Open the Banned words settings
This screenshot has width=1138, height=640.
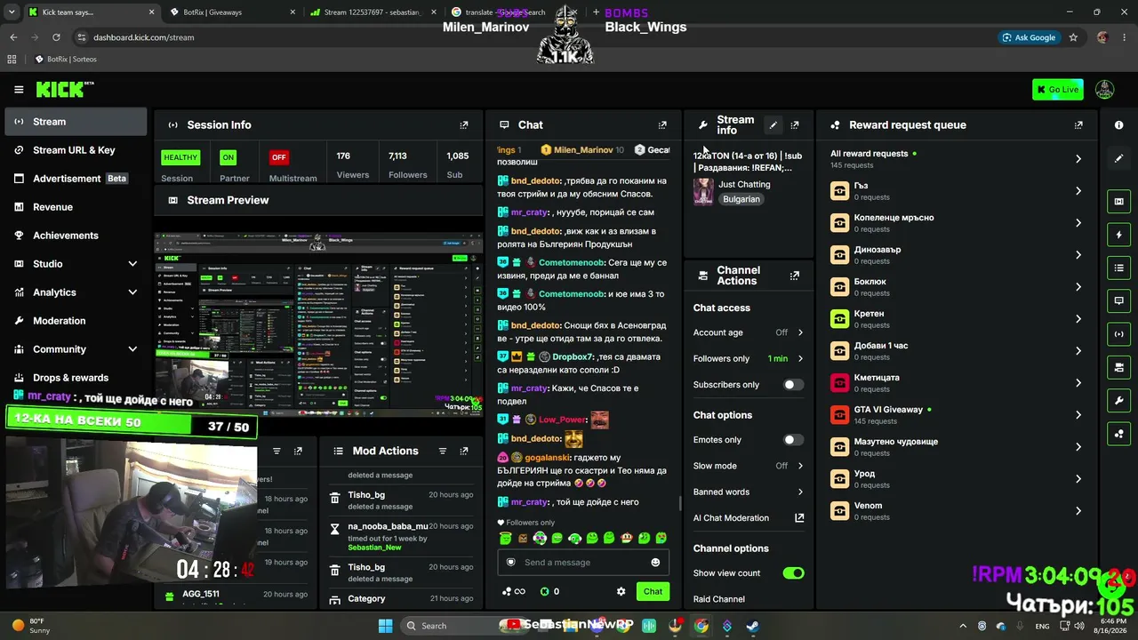pos(749,492)
